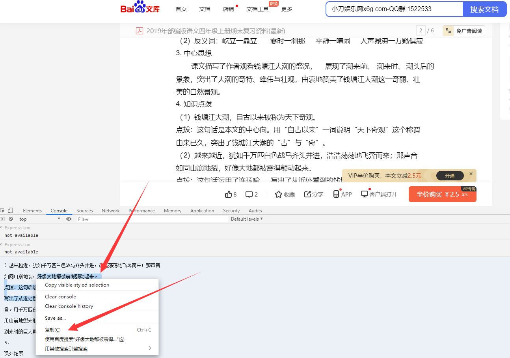This screenshot has height=358, width=510.
Task: Click the PDF icon beside the document title
Action: [x=140, y=31]
